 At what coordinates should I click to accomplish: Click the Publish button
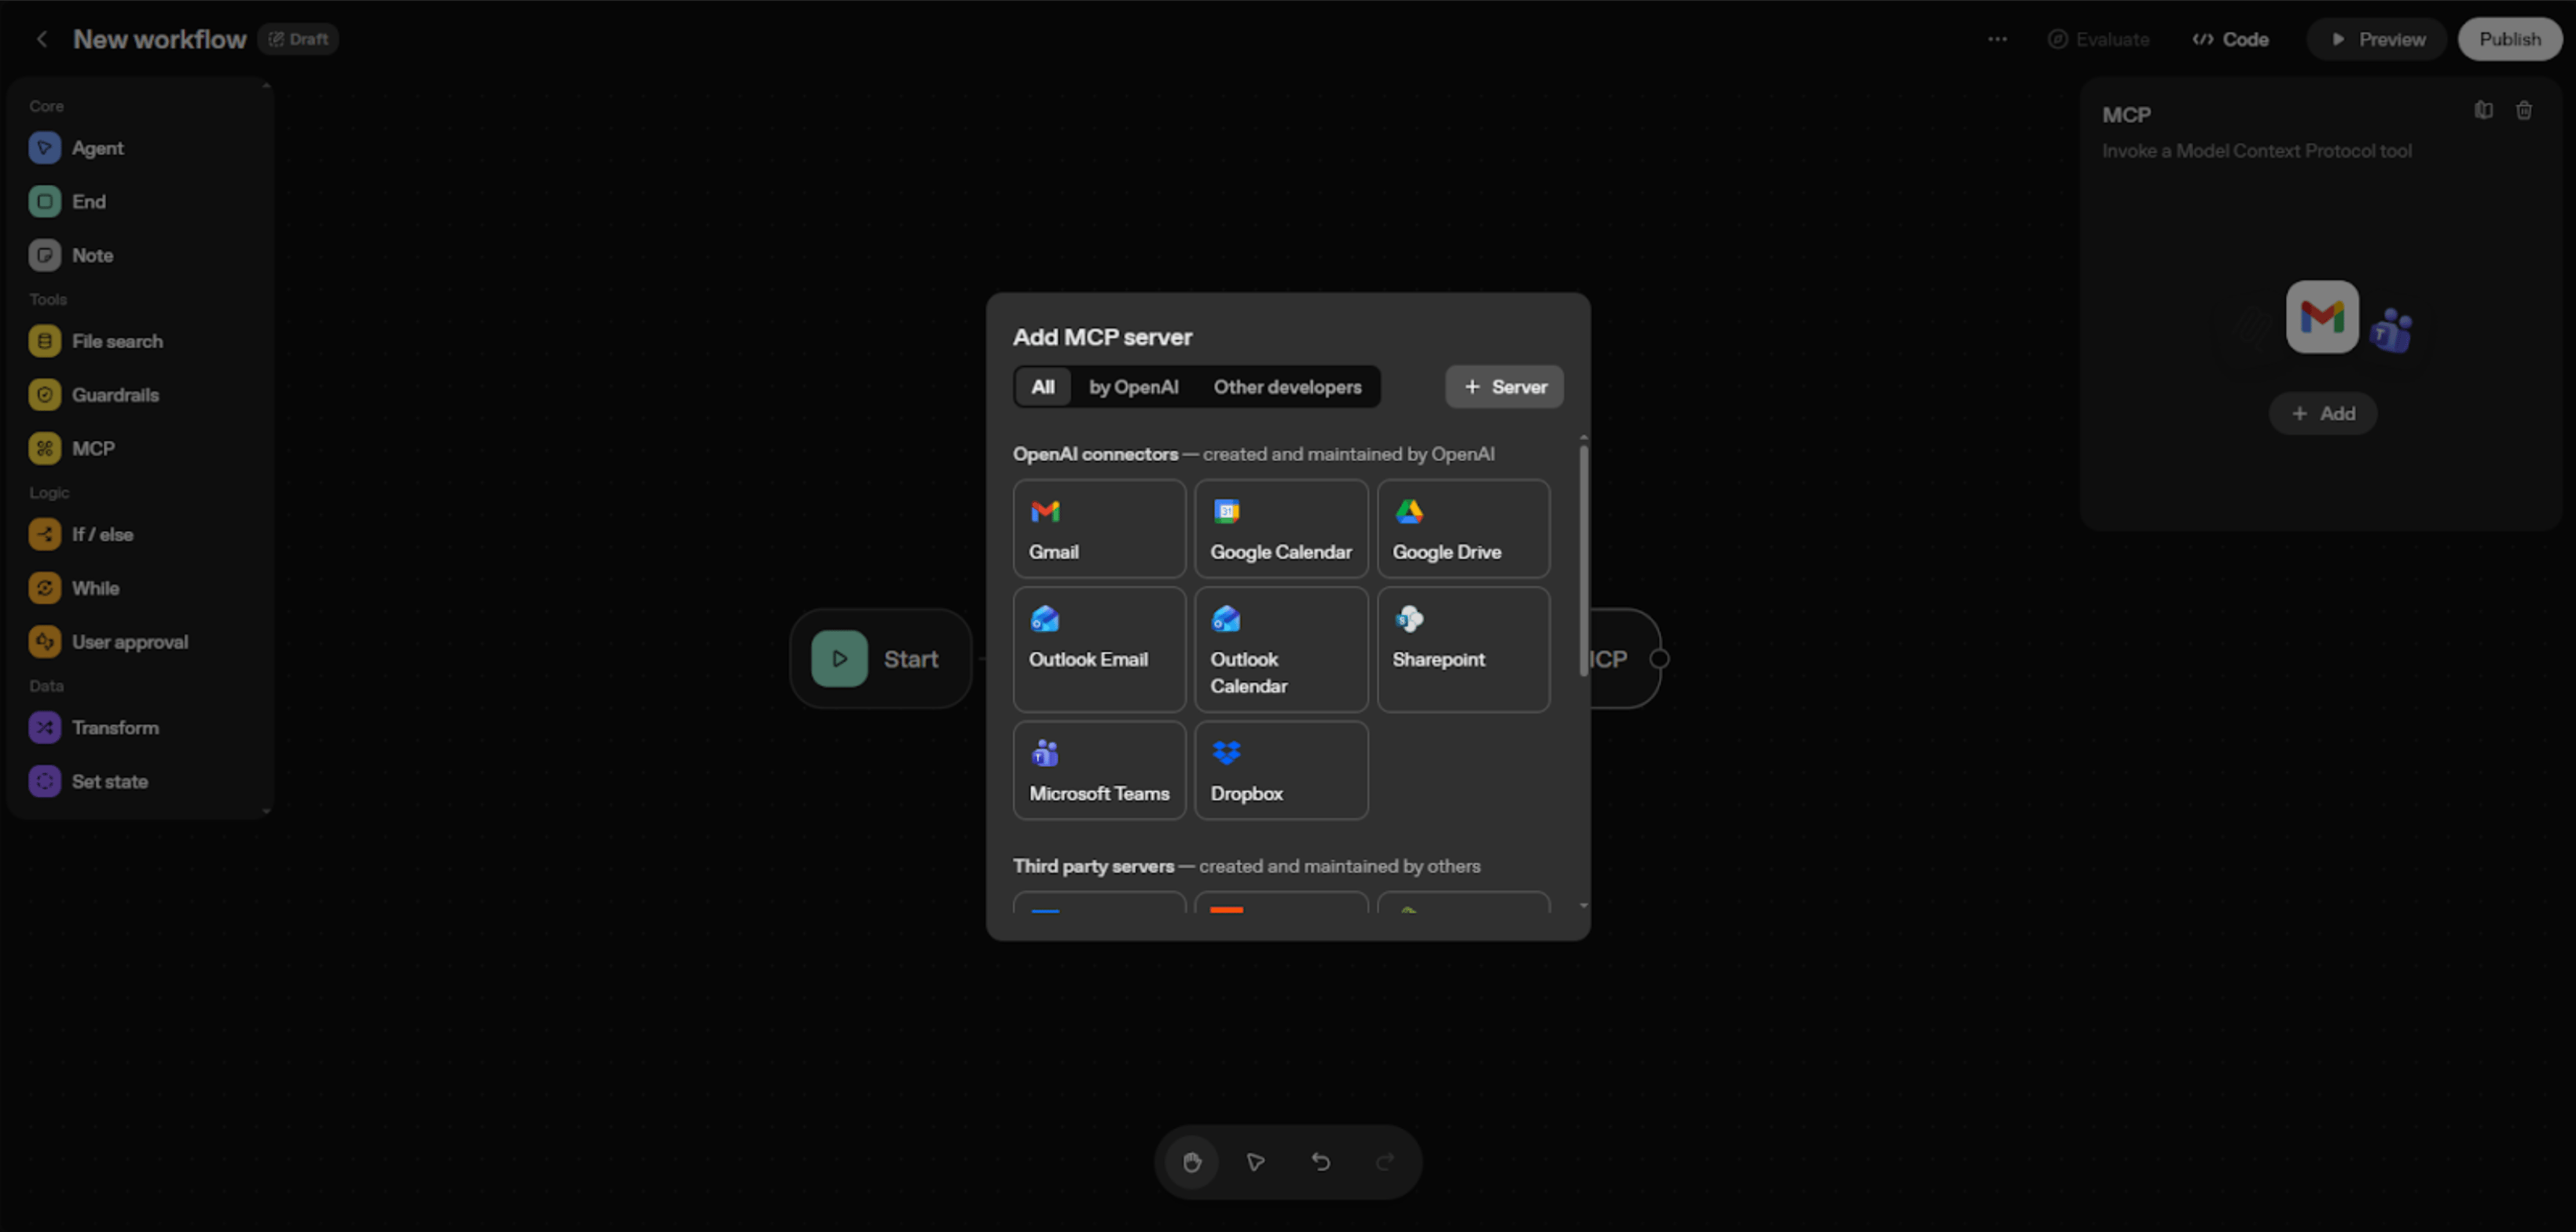pos(2509,39)
